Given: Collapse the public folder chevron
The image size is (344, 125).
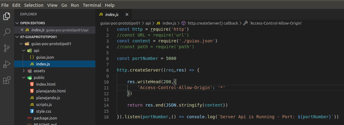Looking at the screenshot, I should coord(24,77).
